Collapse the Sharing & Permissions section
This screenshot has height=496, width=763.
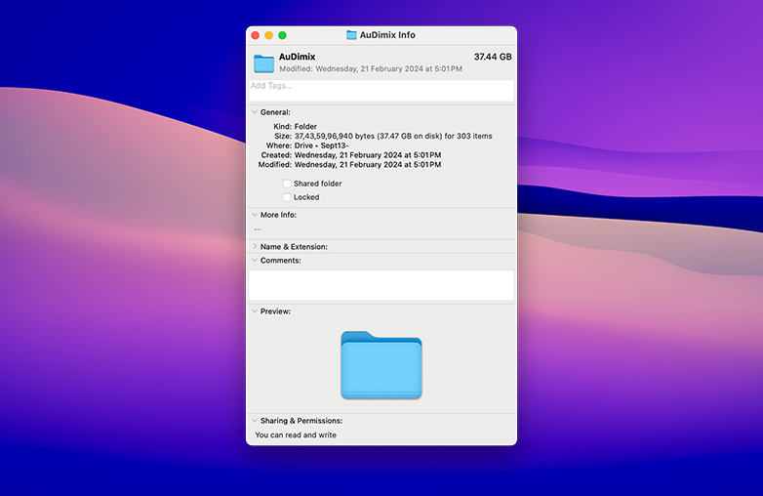click(255, 421)
